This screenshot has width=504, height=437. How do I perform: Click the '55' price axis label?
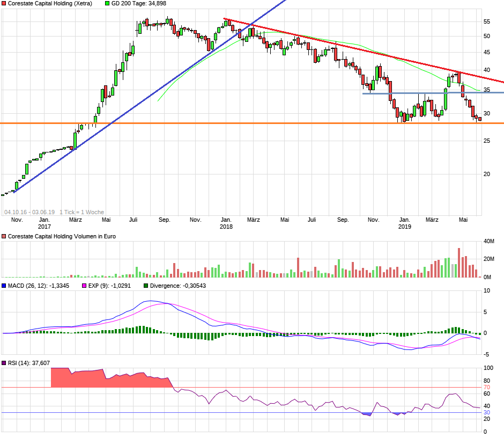(487, 21)
